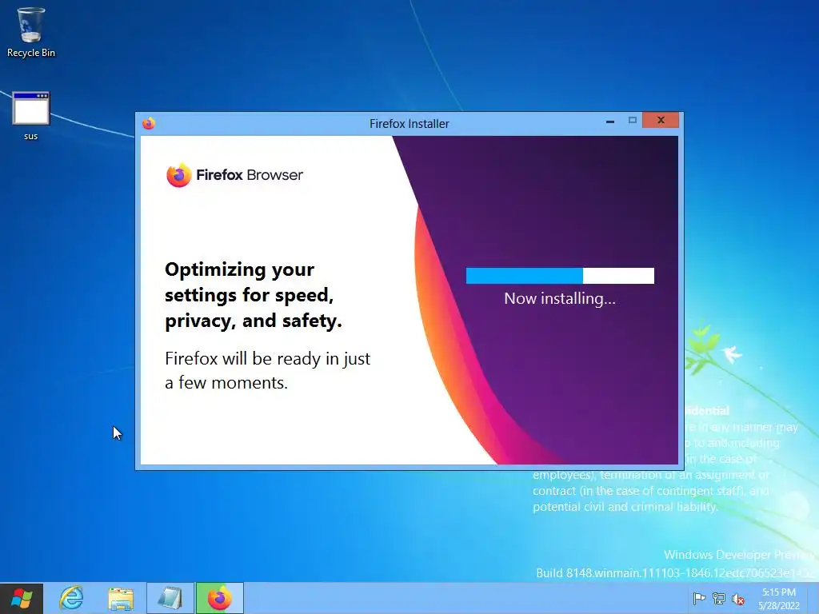The height and width of the screenshot is (614, 819).
Task: Click muted volume icon in tray
Action: click(x=738, y=599)
